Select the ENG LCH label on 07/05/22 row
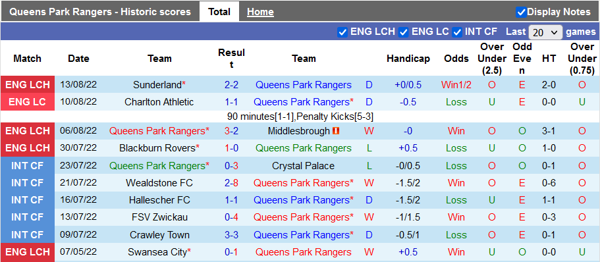The image size is (600, 262). pyautogui.click(x=28, y=252)
